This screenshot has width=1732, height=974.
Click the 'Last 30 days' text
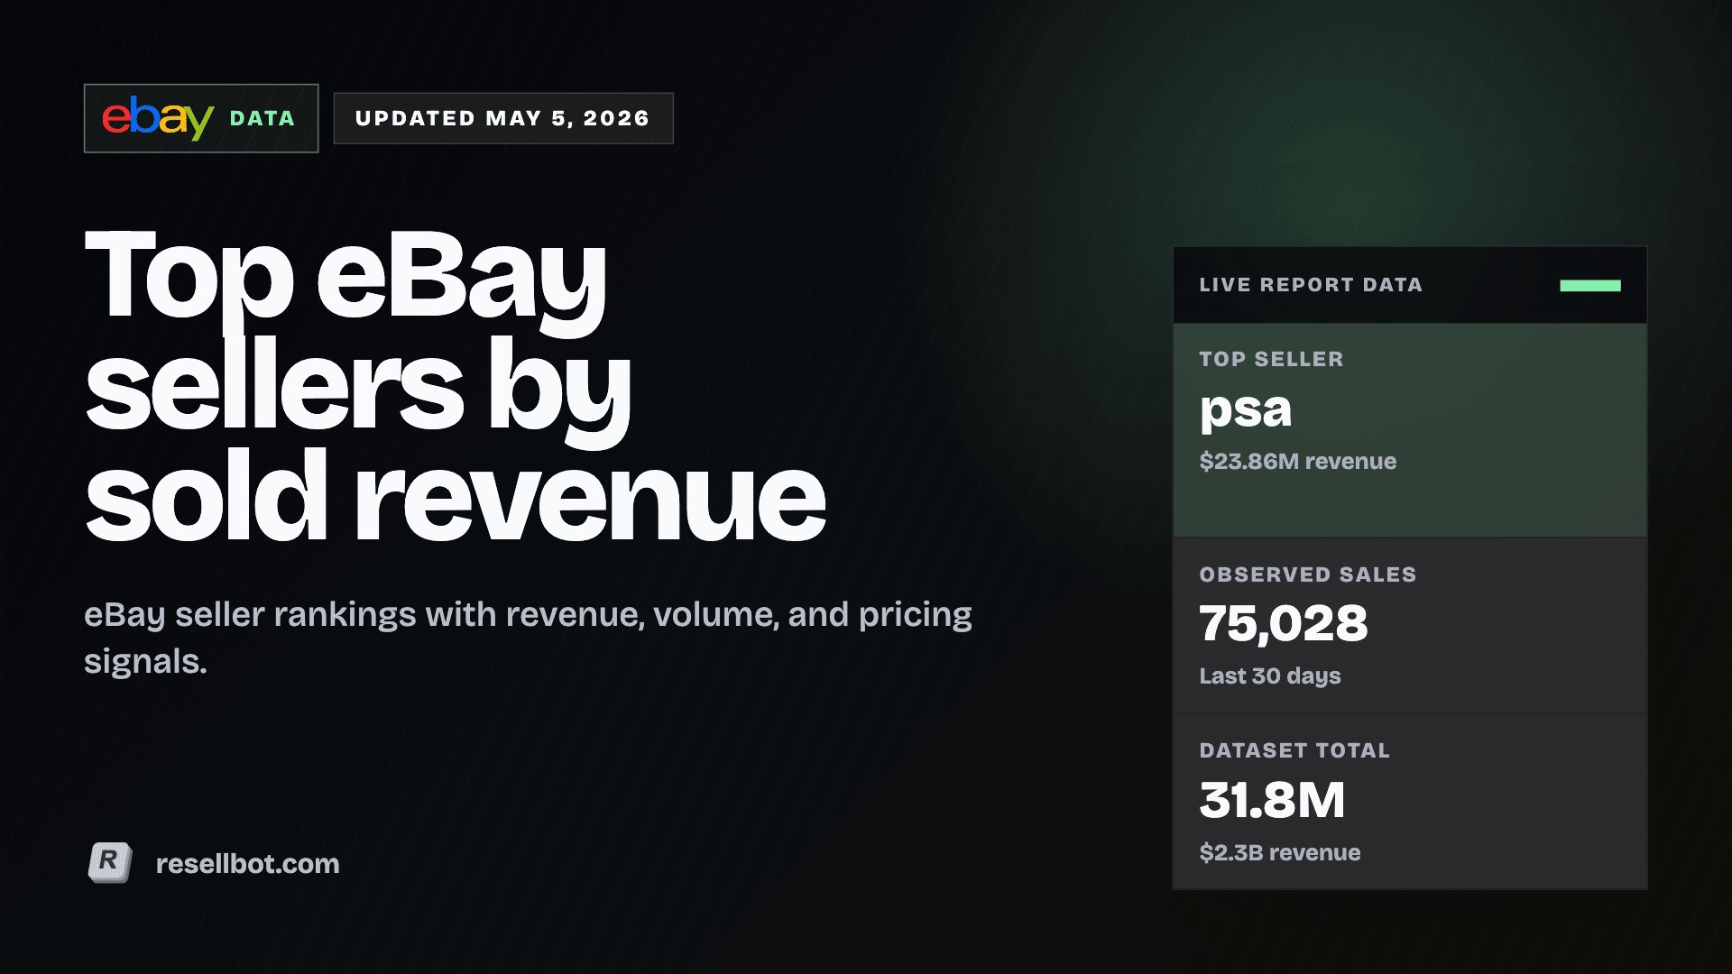1270,676
